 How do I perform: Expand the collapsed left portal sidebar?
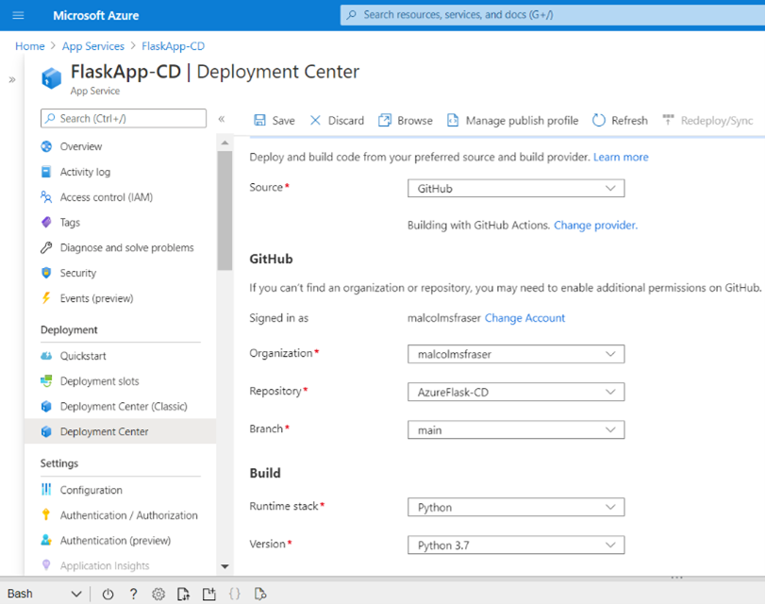coord(12,79)
